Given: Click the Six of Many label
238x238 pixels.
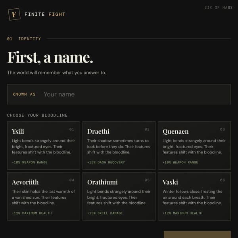Looking at the screenshot, I should pyautogui.click(x=218, y=8).
